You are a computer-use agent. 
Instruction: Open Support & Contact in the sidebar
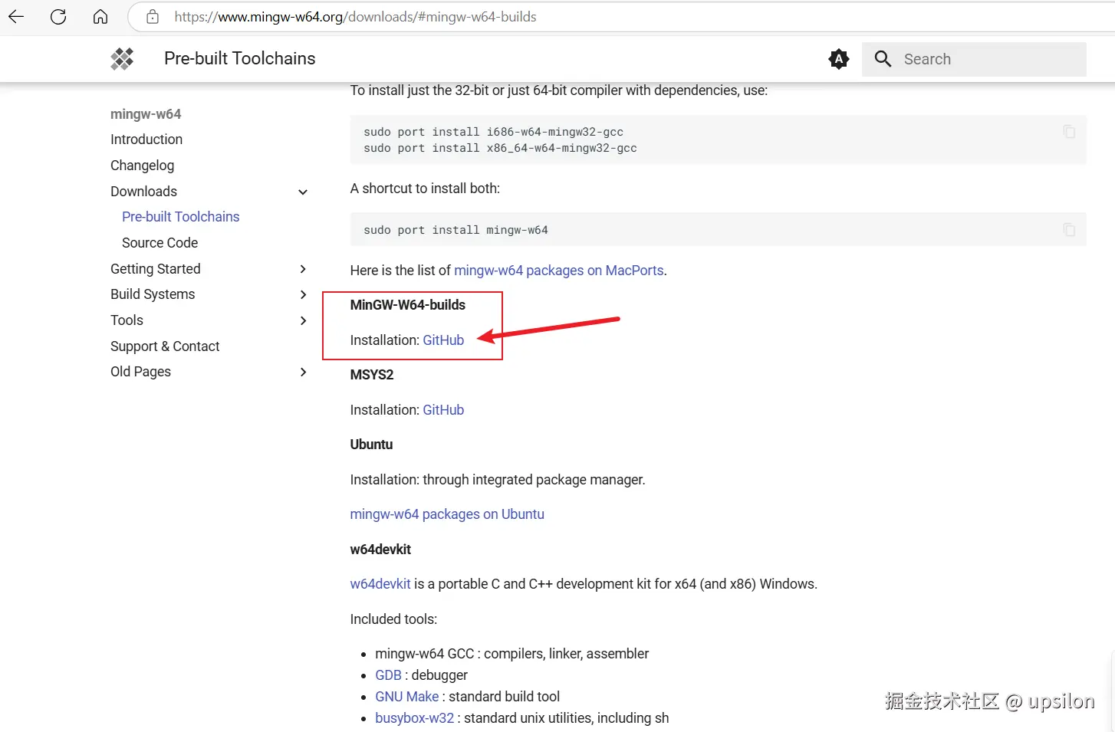pos(165,346)
